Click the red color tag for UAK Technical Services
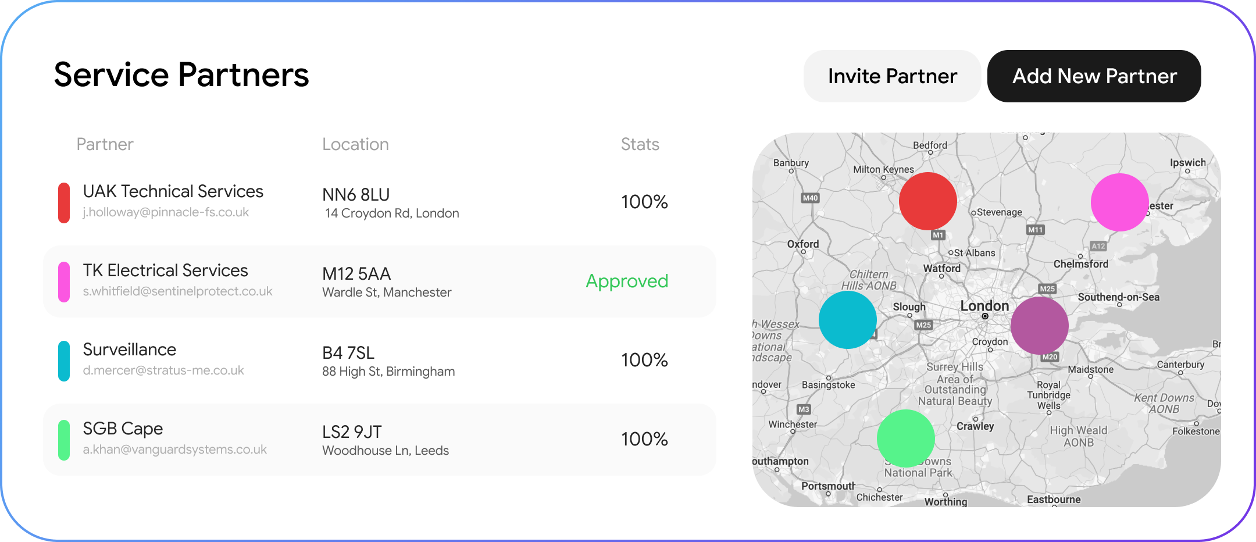Viewport: 1256px width, 542px height. pyautogui.click(x=64, y=203)
